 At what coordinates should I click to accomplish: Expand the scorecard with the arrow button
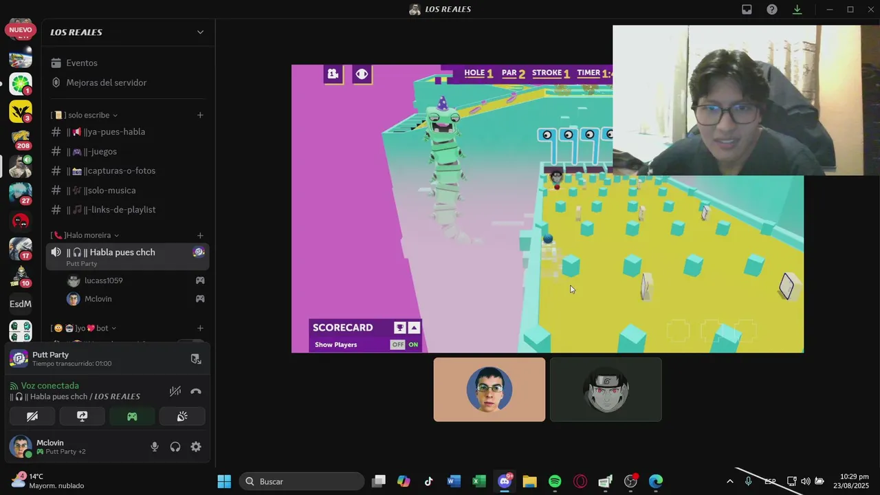(415, 328)
